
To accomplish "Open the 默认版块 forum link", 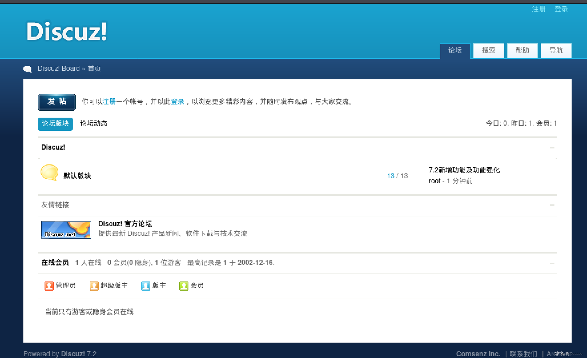I will (77, 176).
